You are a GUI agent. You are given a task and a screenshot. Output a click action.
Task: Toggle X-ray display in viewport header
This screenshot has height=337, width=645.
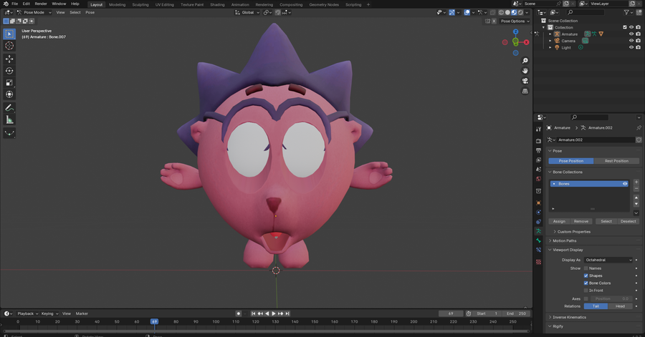pos(493,12)
